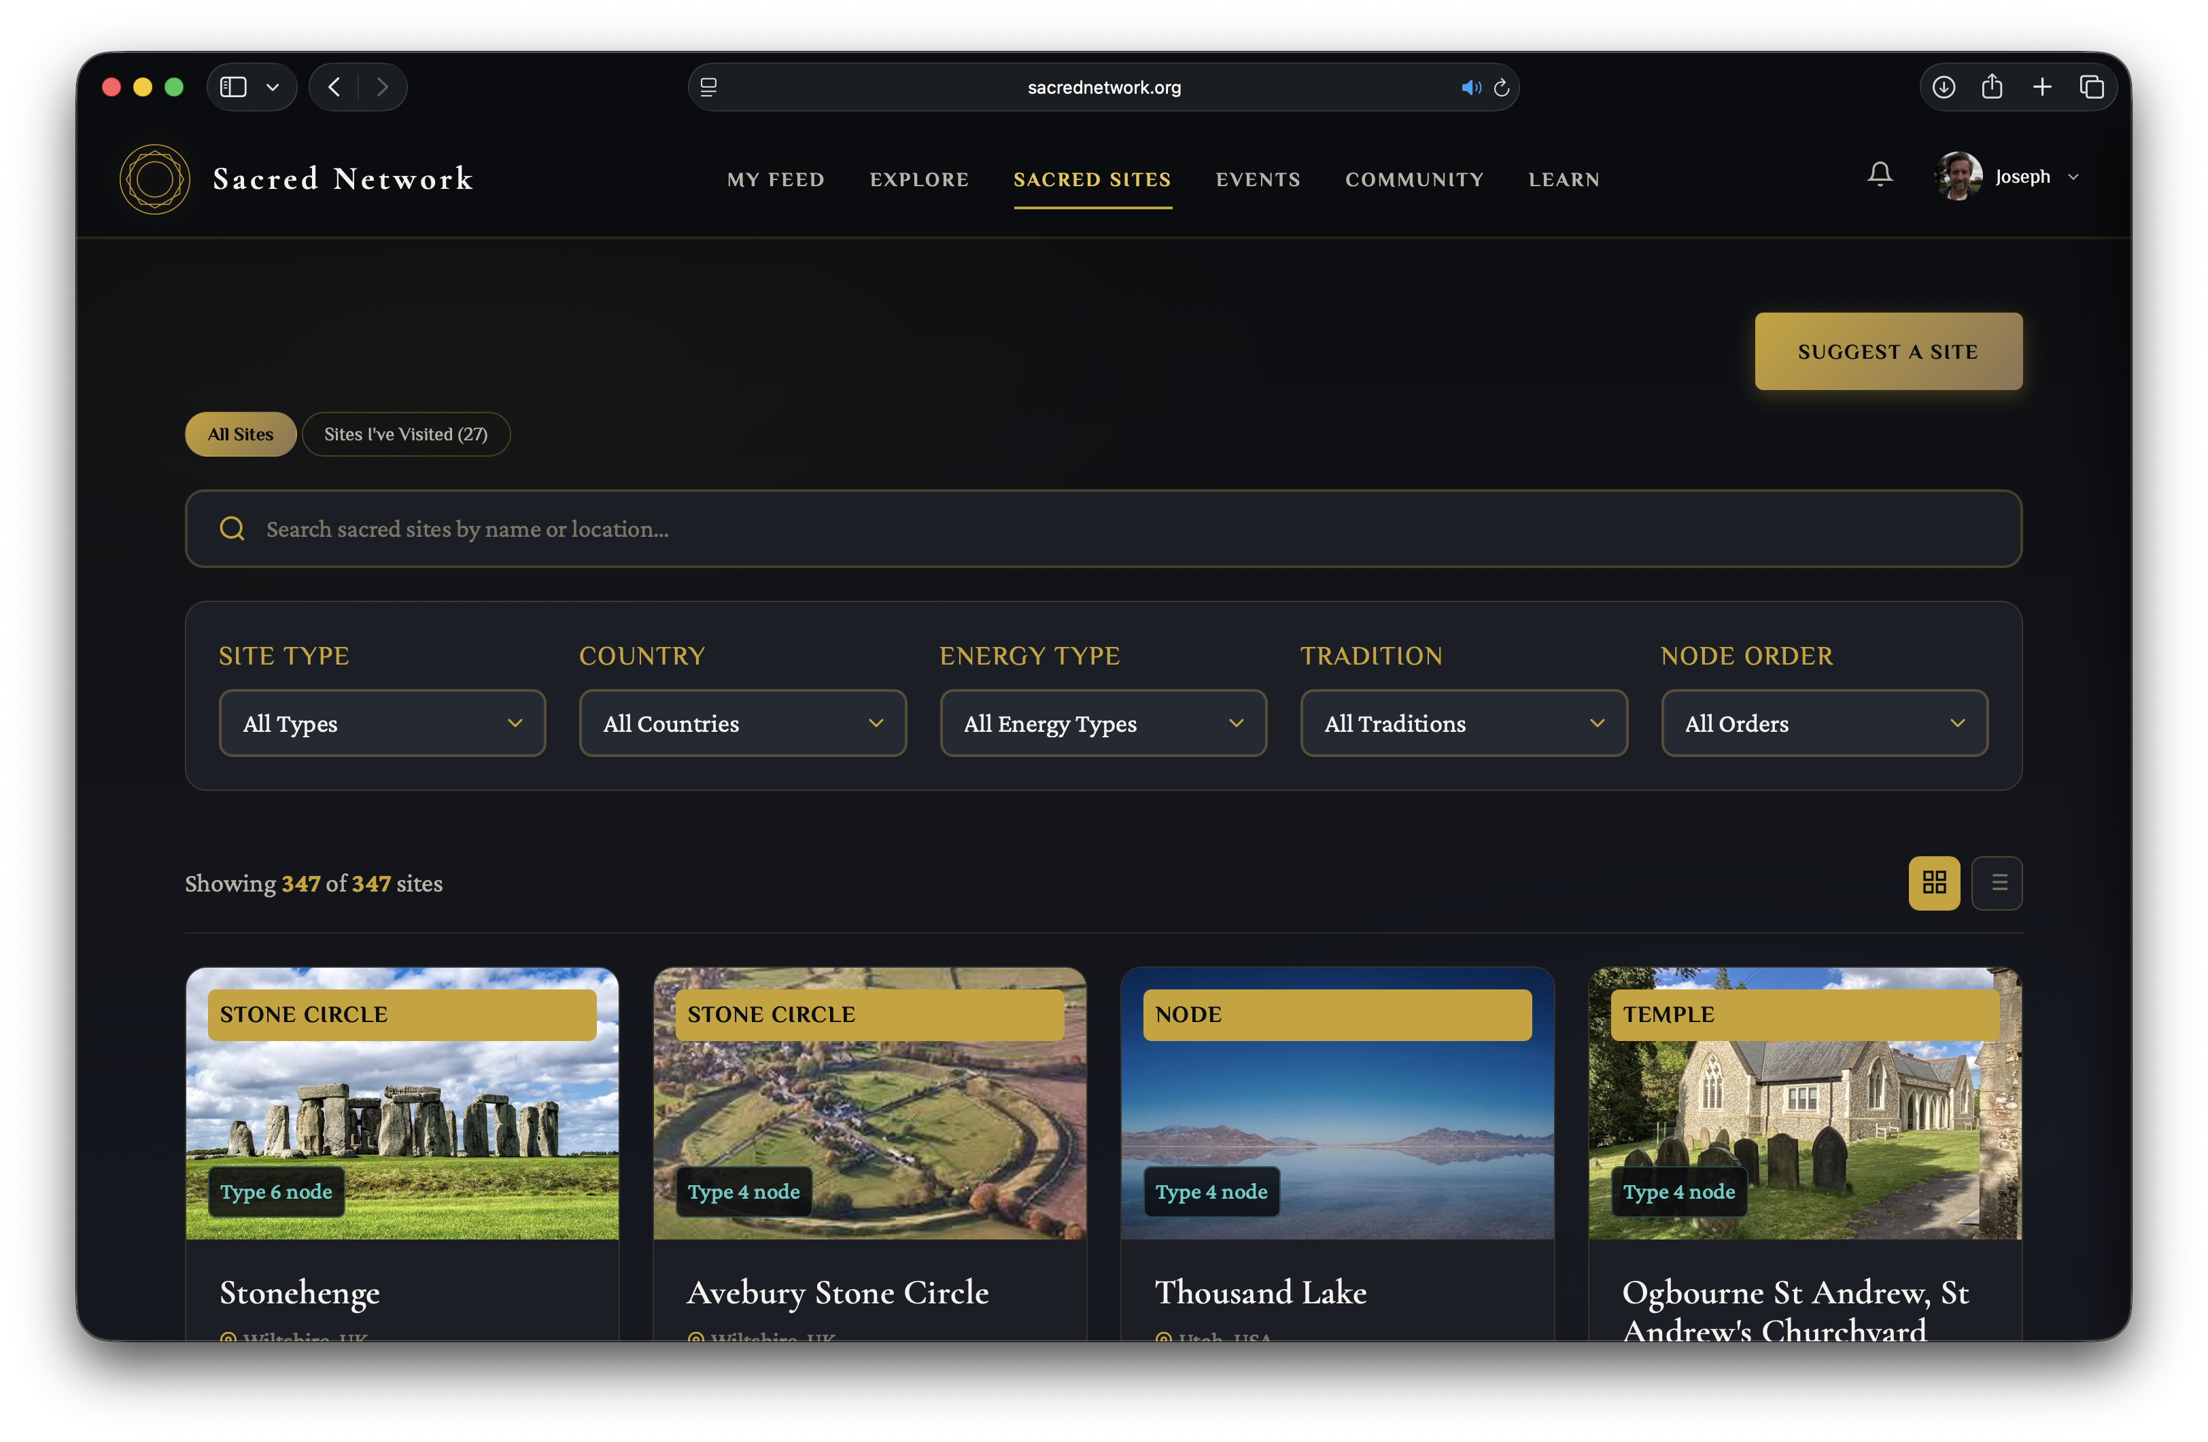This screenshot has height=1442, width=2208.
Task: Click Joseph's profile avatar
Action: click(x=1959, y=176)
